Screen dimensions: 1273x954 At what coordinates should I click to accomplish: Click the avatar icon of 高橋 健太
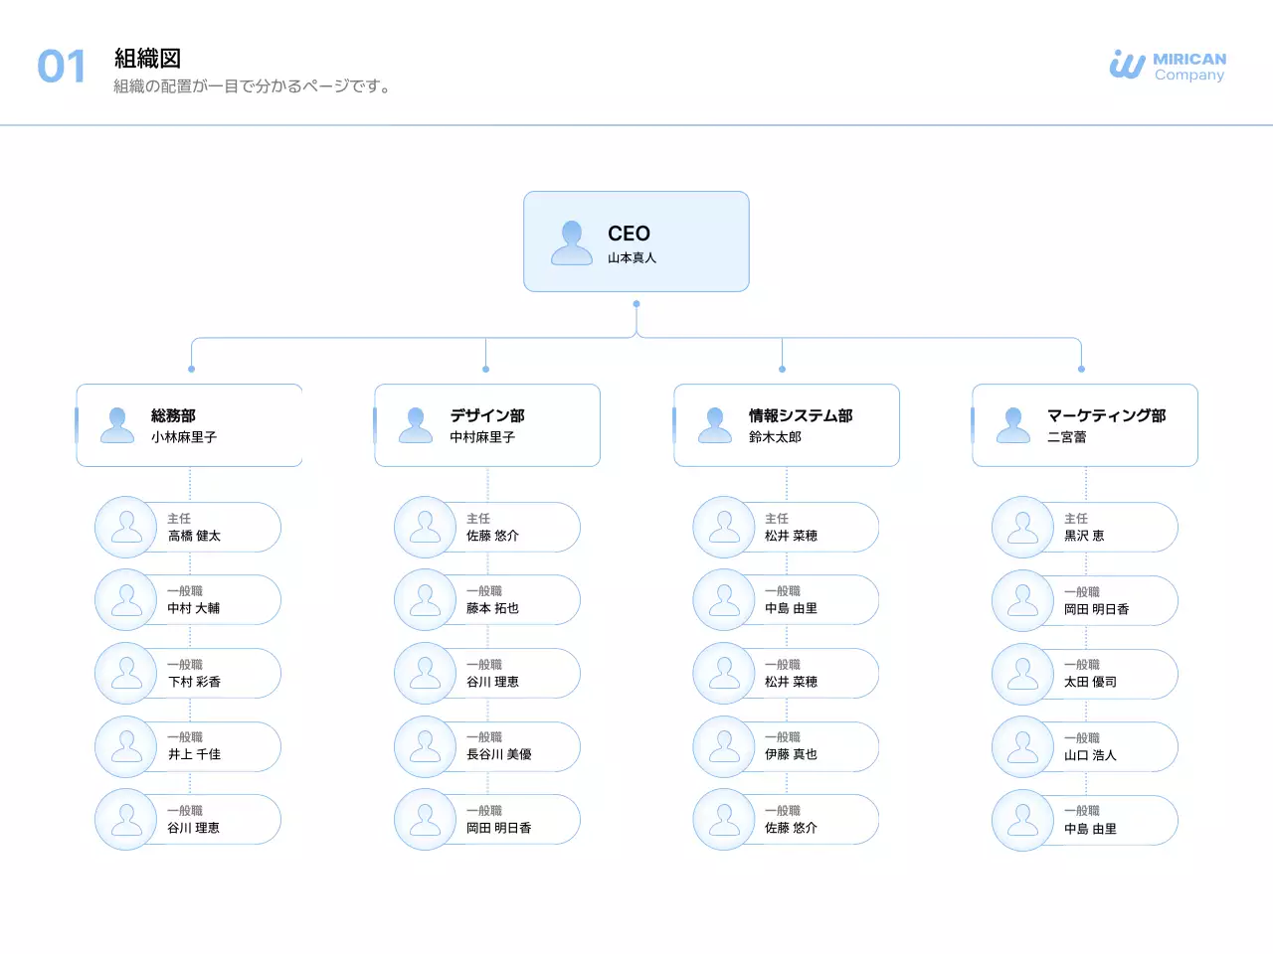click(126, 527)
